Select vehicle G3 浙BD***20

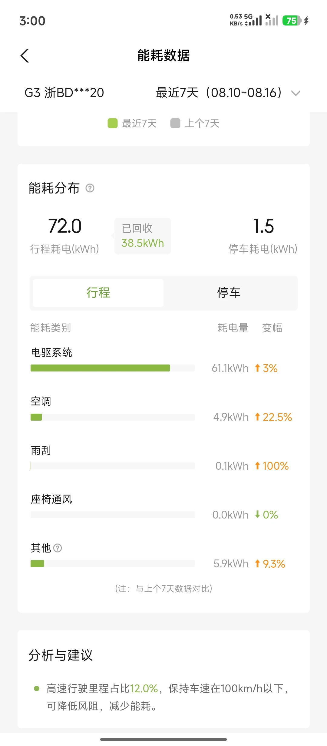pyautogui.click(x=64, y=93)
